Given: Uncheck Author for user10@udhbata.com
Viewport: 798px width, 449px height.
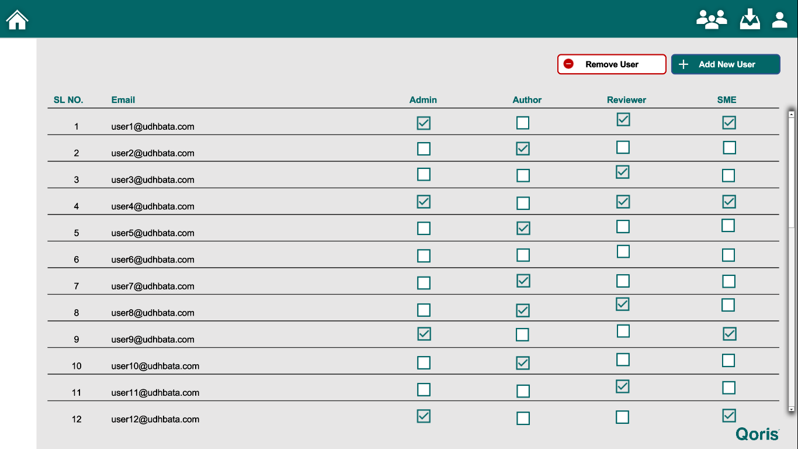Looking at the screenshot, I should (x=523, y=363).
